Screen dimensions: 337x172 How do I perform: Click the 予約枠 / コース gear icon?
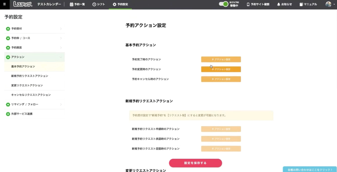click(8, 38)
